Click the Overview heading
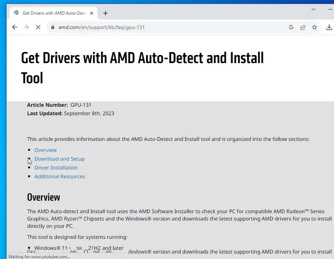The height and width of the screenshot is (259, 334). point(44,197)
